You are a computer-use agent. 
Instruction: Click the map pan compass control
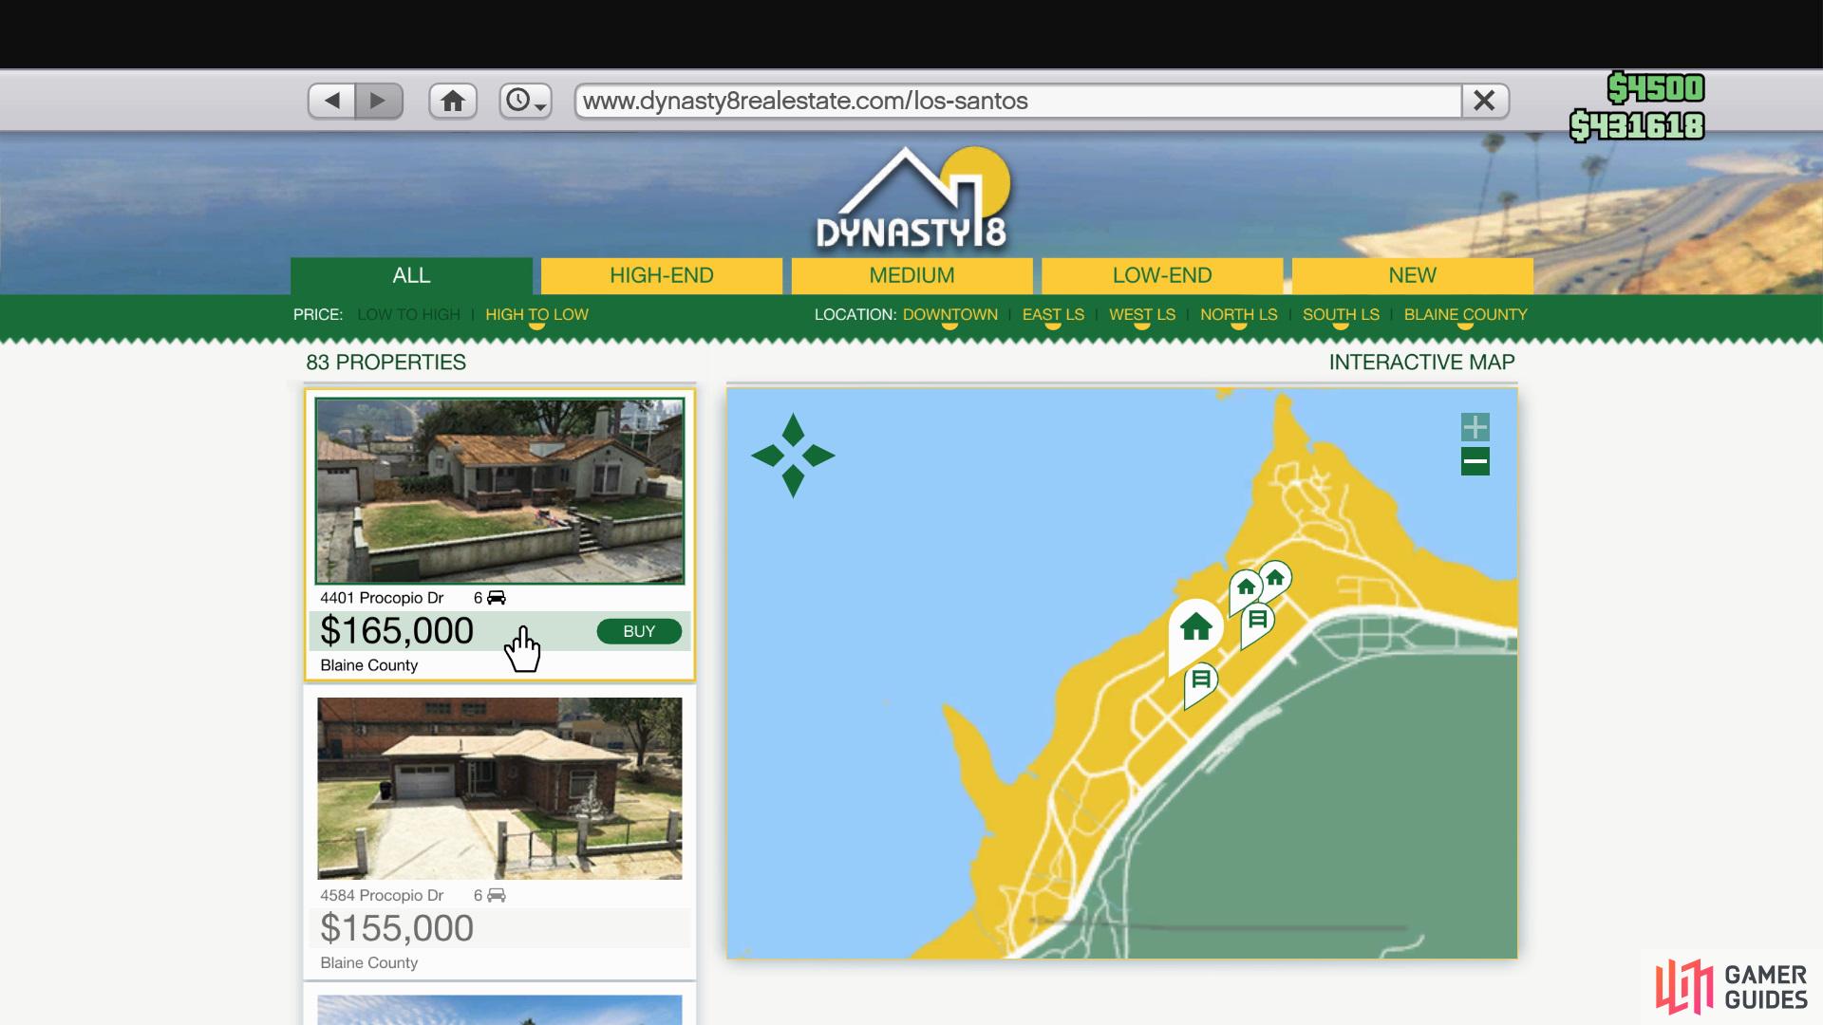[793, 456]
